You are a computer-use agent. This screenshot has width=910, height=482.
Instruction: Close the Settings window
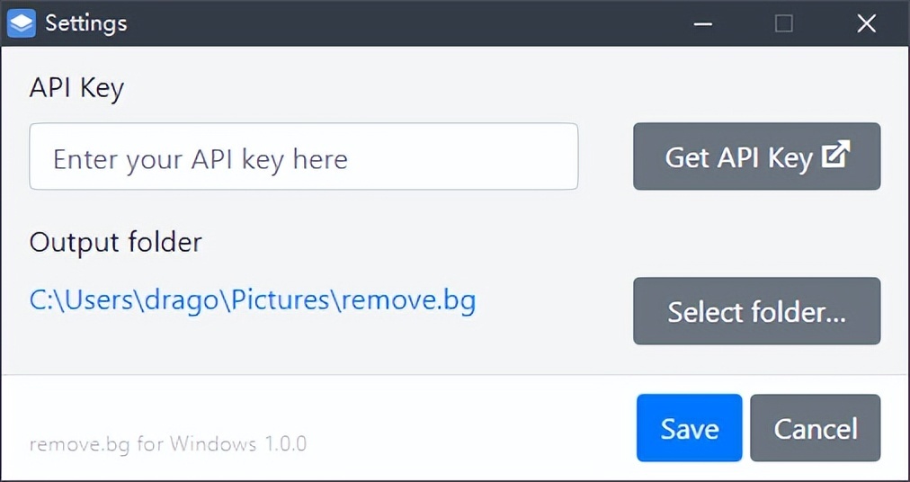(x=866, y=23)
